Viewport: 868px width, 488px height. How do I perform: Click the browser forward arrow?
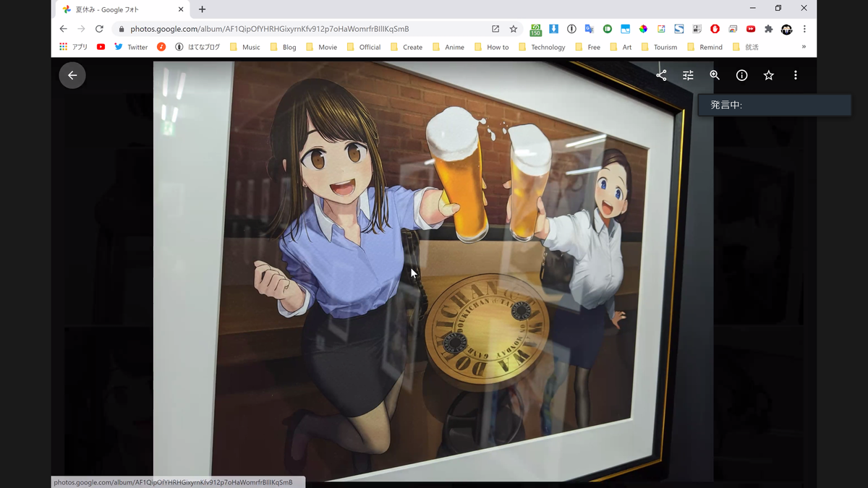pyautogui.click(x=81, y=29)
